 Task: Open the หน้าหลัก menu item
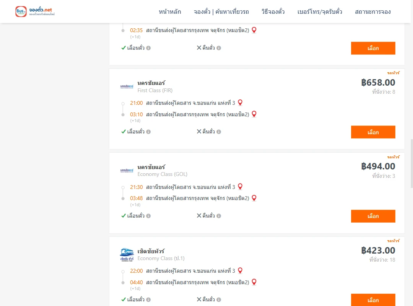(170, 11)
